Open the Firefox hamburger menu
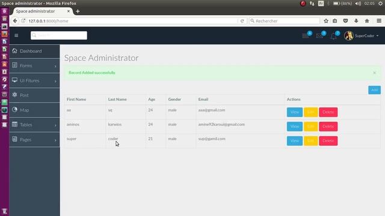This screenshot has width=385, height=216. (379, 21)
